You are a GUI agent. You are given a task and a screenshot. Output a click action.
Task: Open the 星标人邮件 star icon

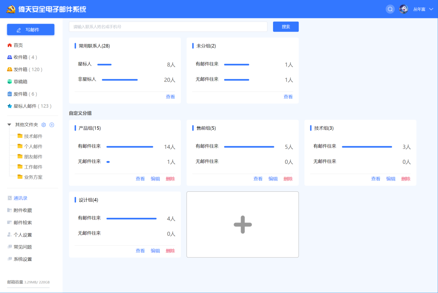[x=10, y=106]
